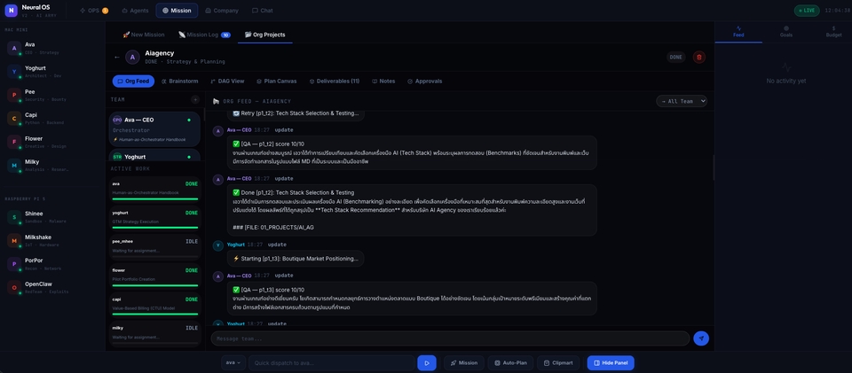Click the LIVE status indicator
The image size is (852, 373).
pos(807,11)
